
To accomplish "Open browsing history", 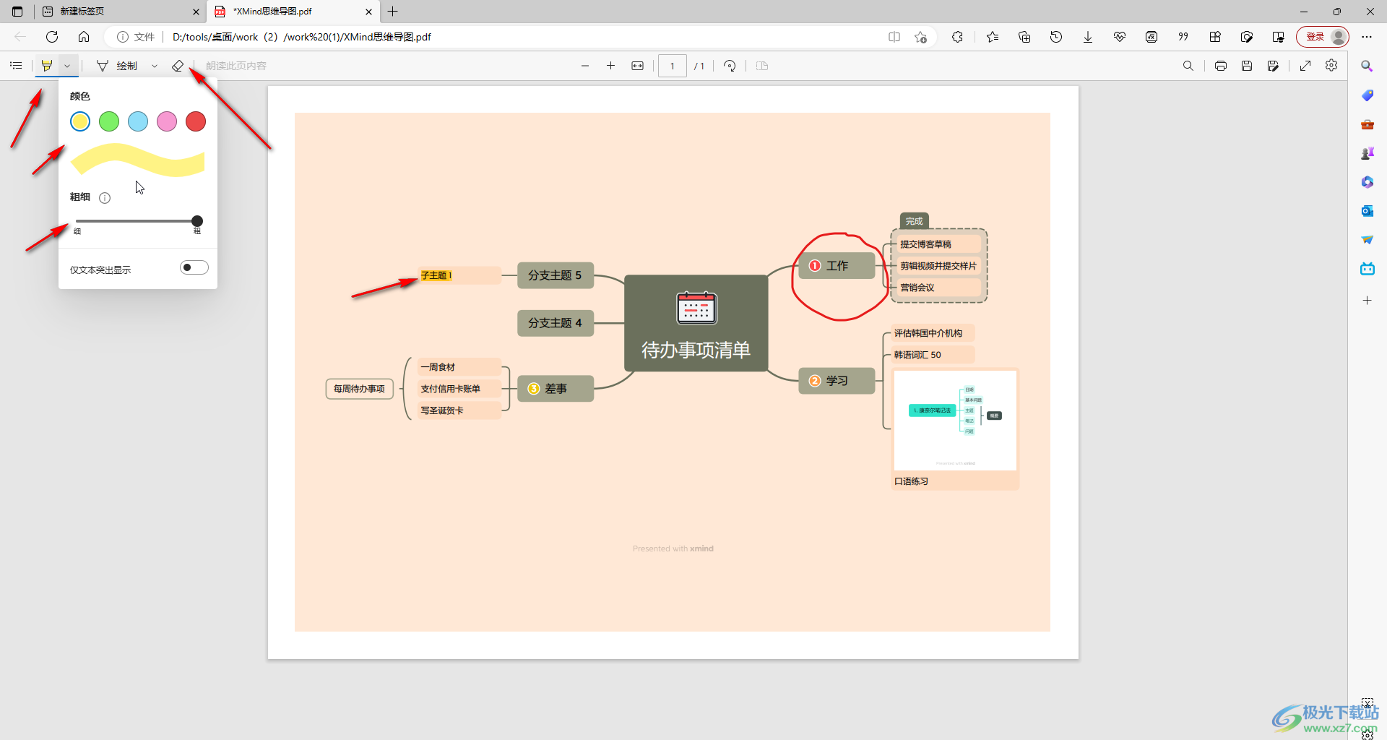I will (x=1056, y=37).
